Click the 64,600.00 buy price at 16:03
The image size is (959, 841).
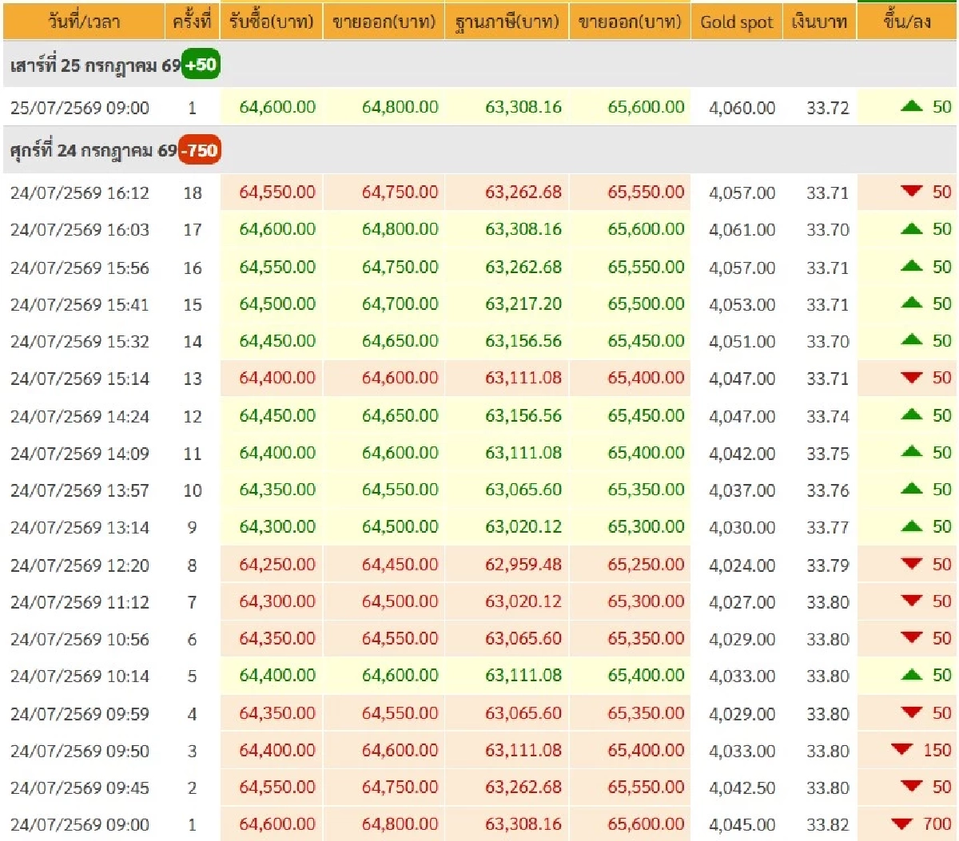point(277,229)
